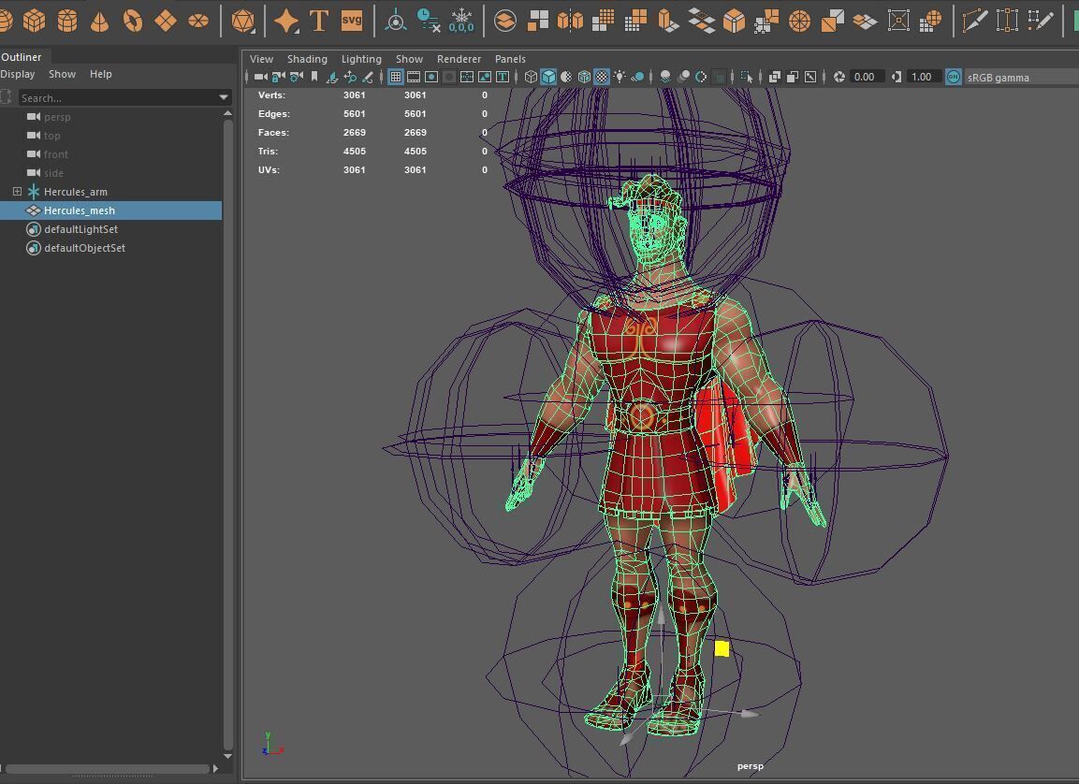Click the Target Weld shelf icon

pos(1007,22)
